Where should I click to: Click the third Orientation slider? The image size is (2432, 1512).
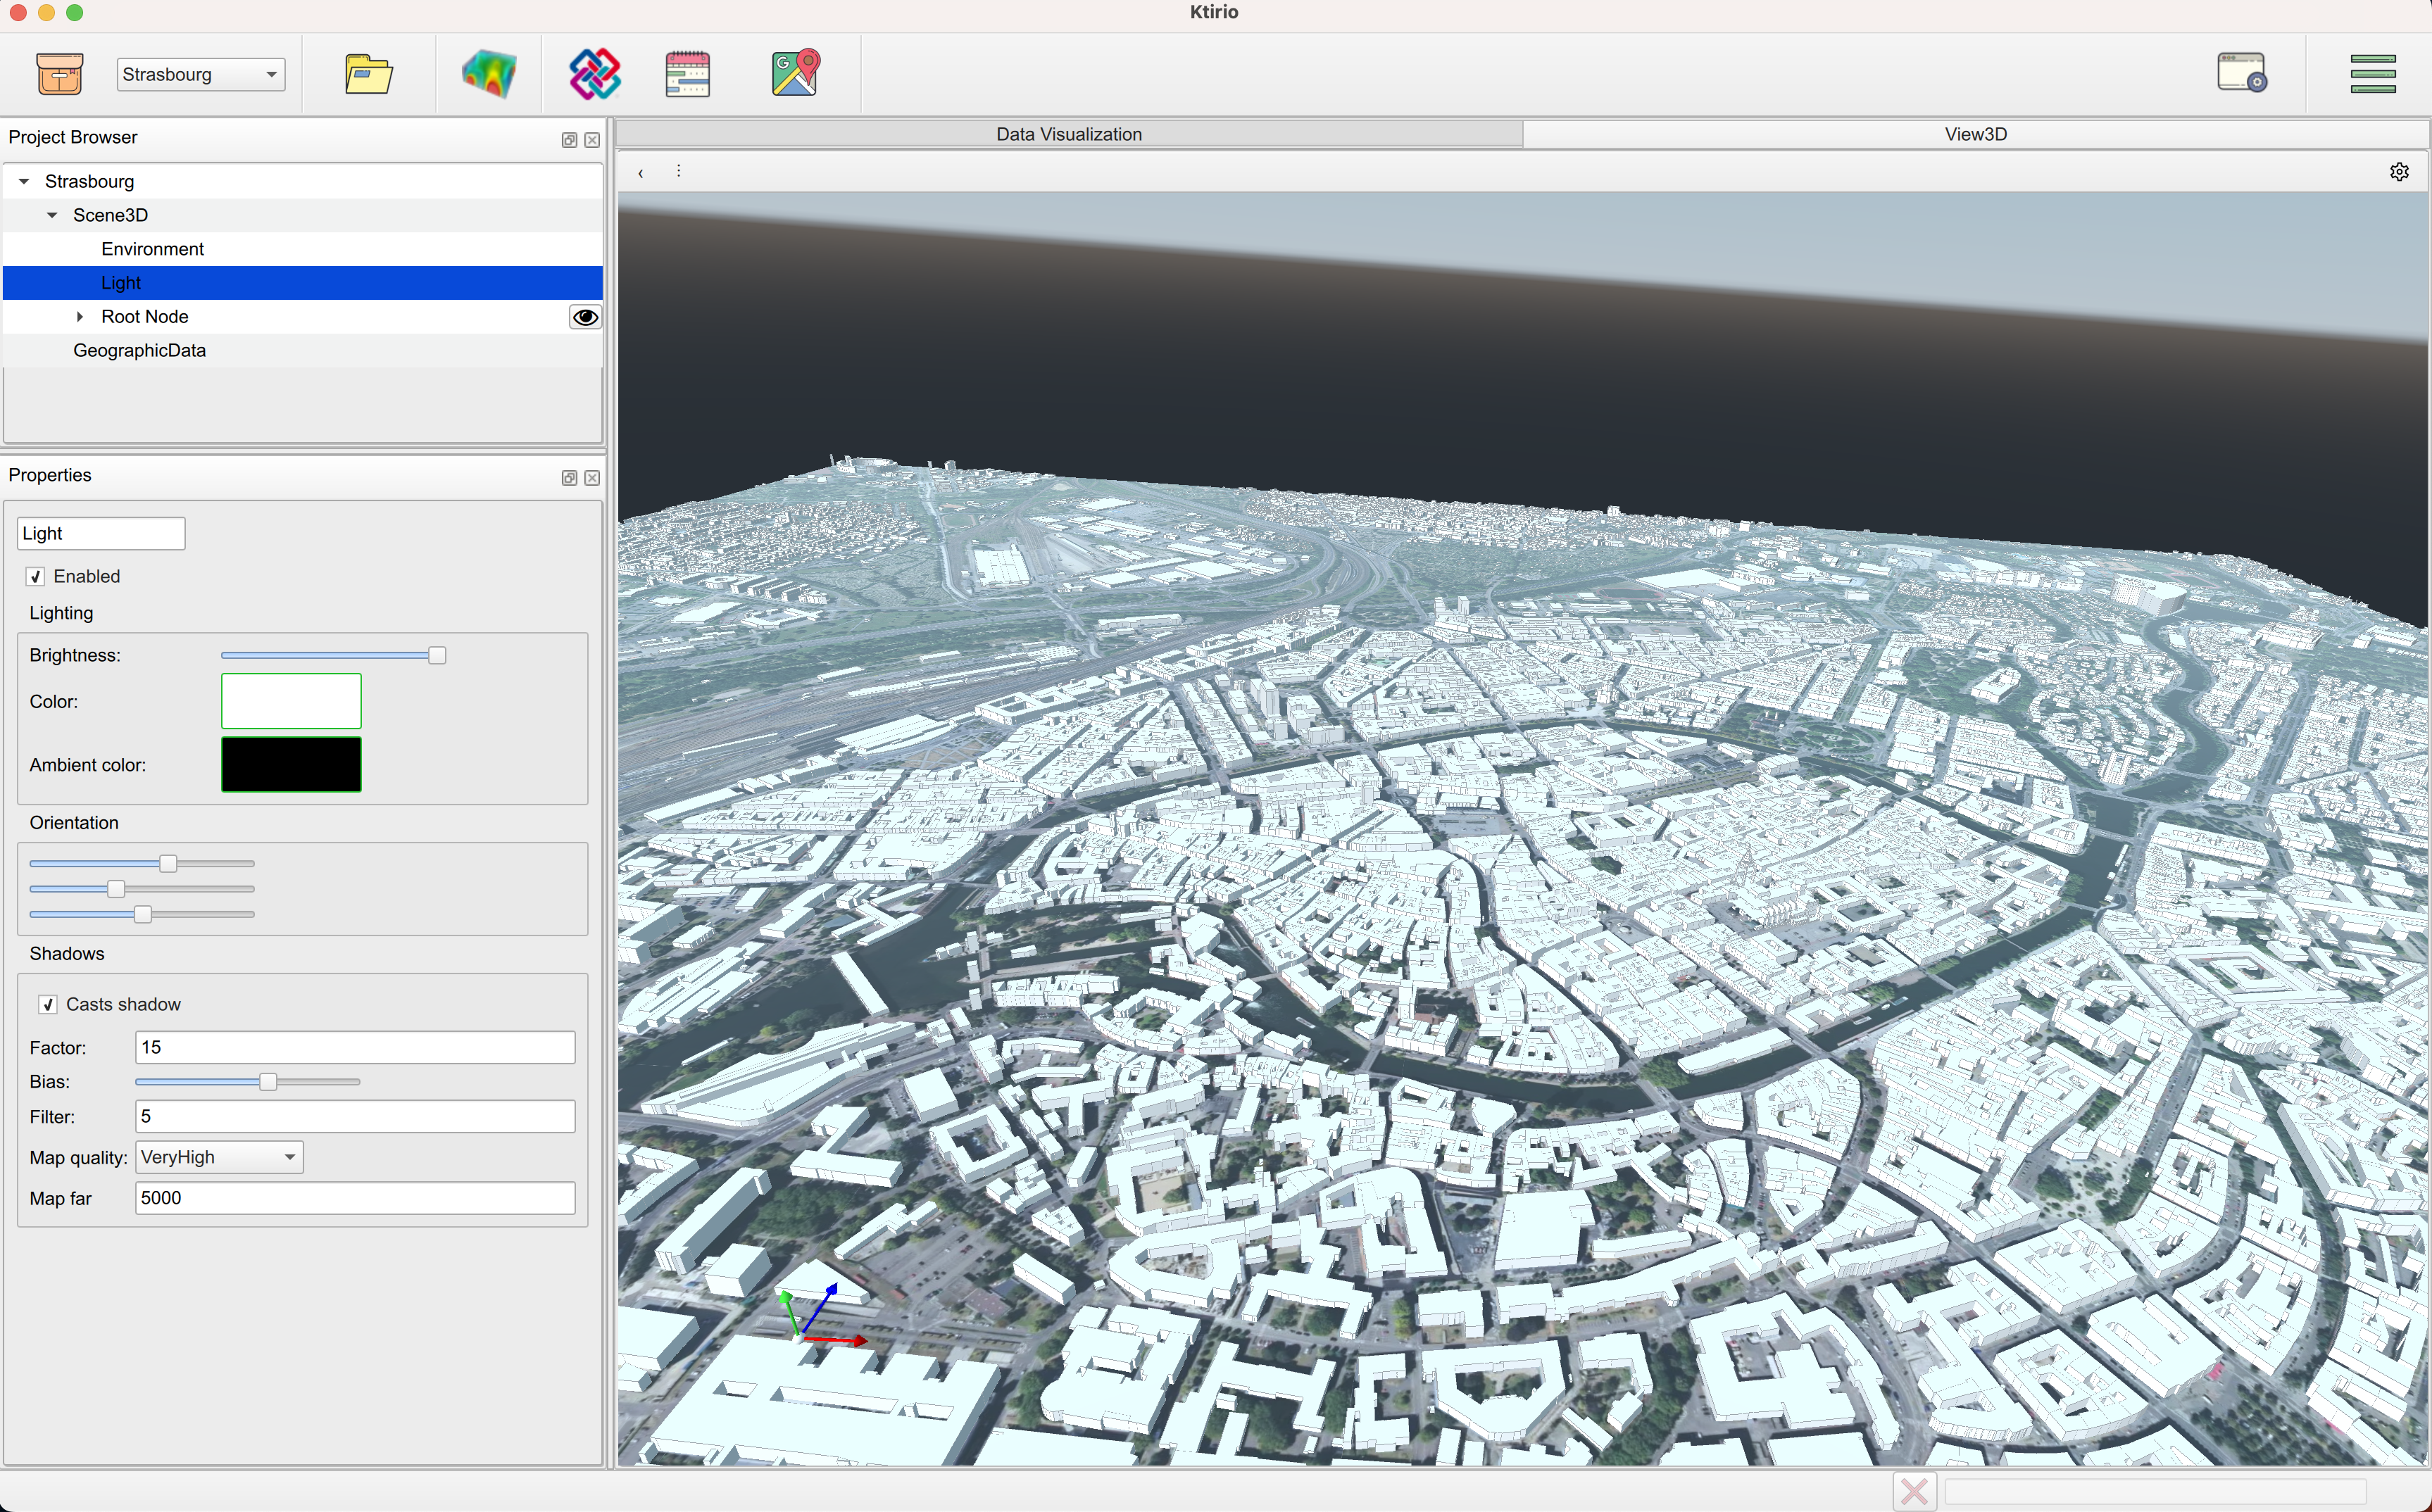(x=142, y=915)
